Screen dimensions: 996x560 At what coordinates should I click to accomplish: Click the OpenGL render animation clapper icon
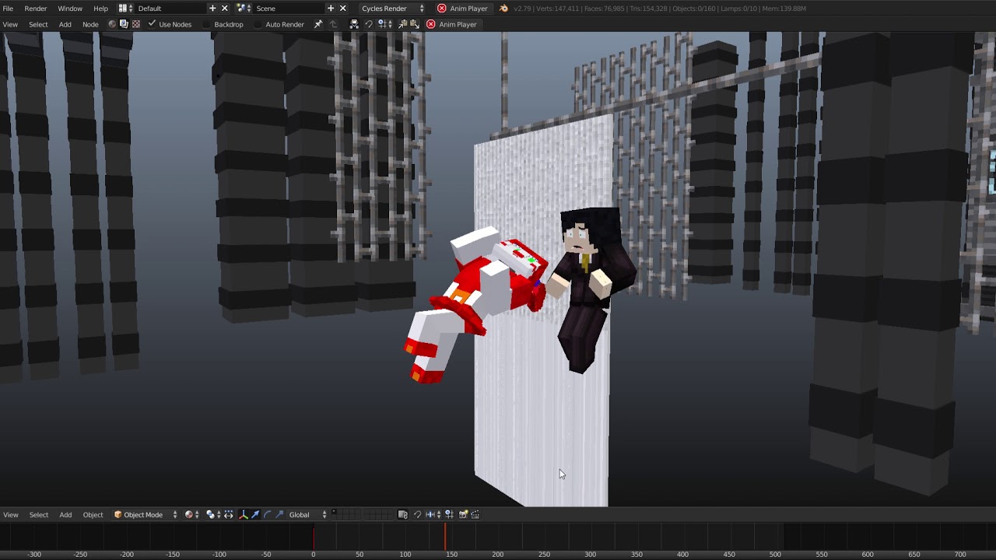pyautogui.click(x=475, y=514)
